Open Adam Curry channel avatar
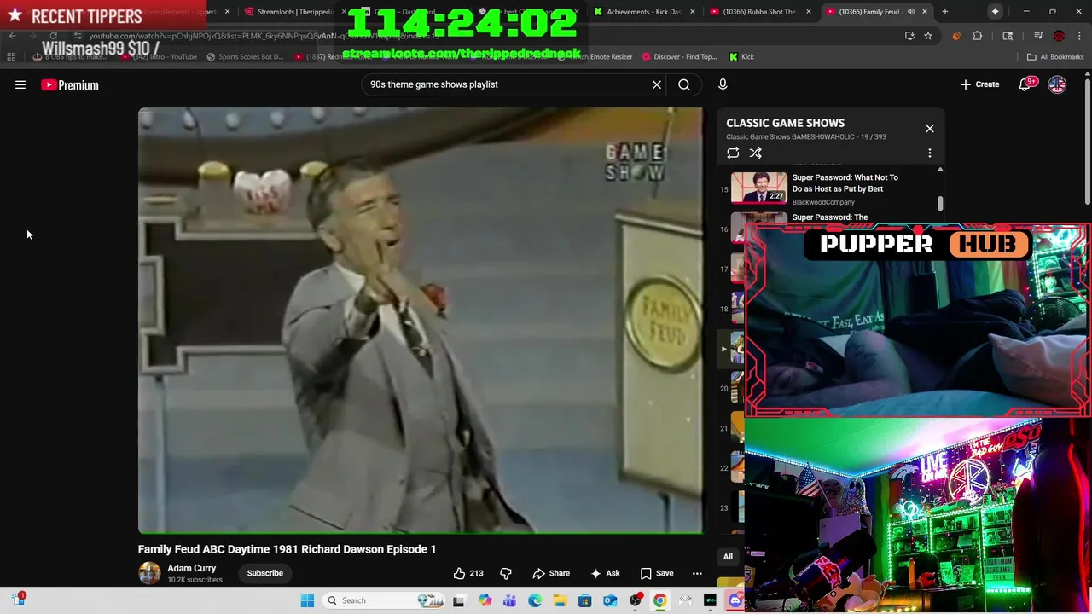Viewport: 1092px width, 614px height. (x=149, y=573)
